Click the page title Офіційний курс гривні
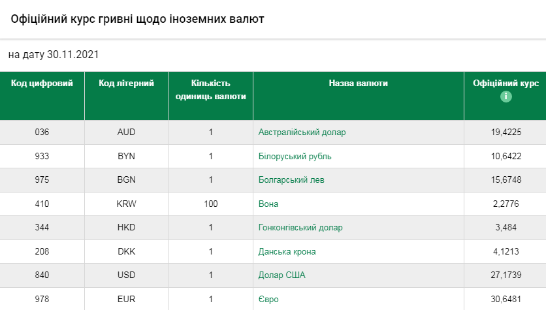 137,19
